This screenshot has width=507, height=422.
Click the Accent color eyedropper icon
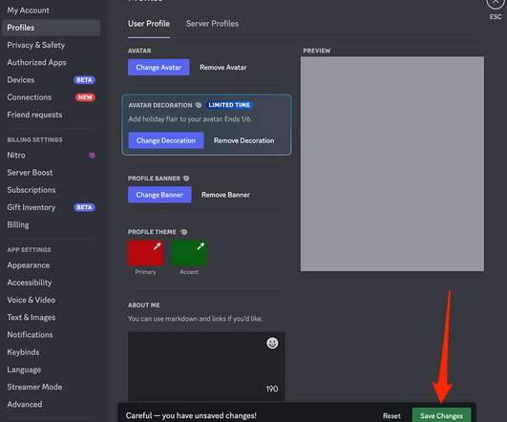tap(201, 246)
